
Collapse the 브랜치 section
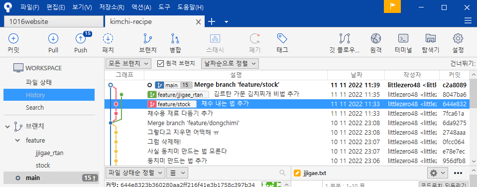(x=7, y=127)
